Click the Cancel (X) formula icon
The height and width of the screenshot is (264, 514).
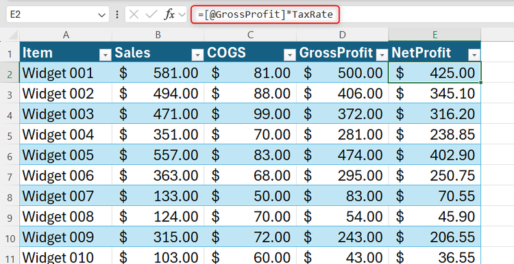[134, 15]
